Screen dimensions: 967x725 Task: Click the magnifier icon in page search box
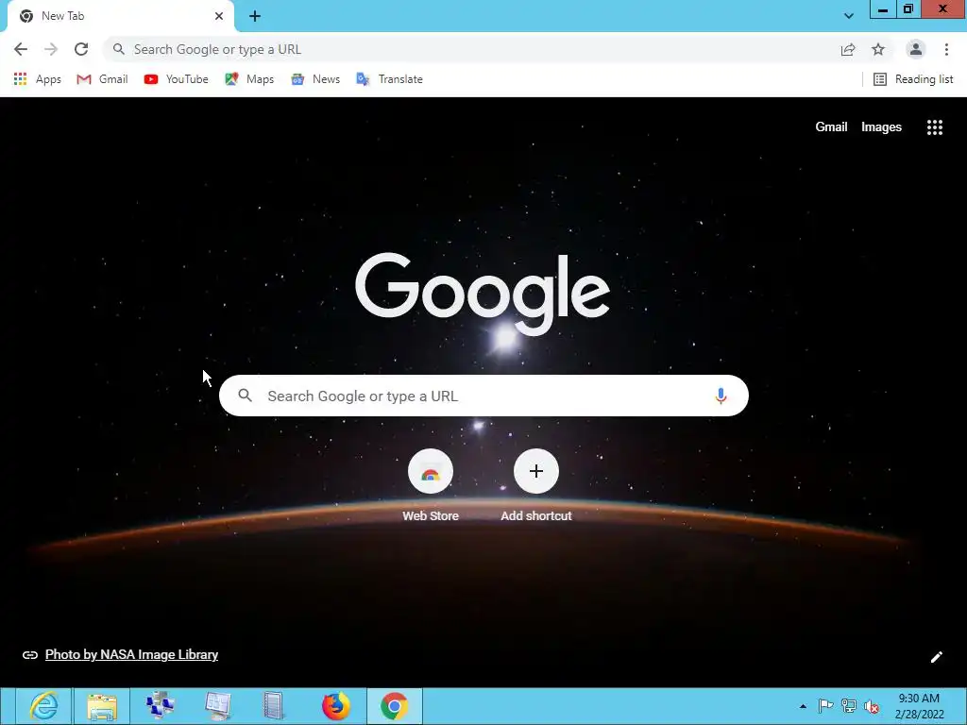245,396
